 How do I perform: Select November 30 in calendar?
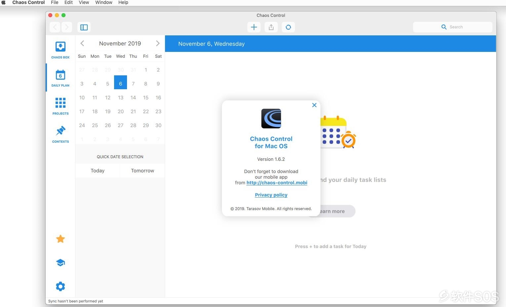pyautogui.click(x=158, y=125)
